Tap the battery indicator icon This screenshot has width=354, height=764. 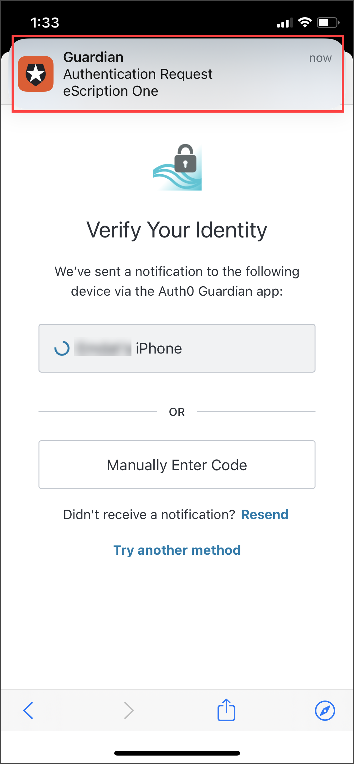(328, 23)
